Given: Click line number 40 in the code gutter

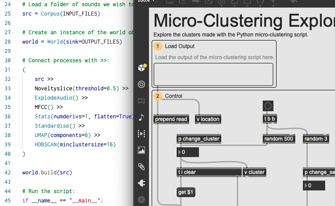Looking at the screenshot, I should [8, 154].
